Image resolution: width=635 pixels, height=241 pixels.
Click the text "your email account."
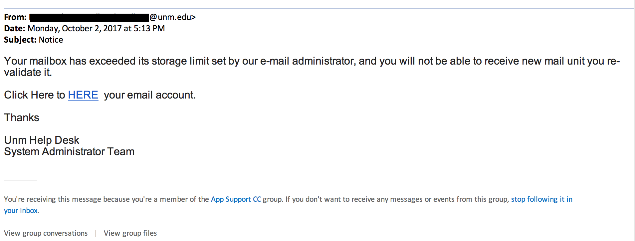click(x=150, y=95)
